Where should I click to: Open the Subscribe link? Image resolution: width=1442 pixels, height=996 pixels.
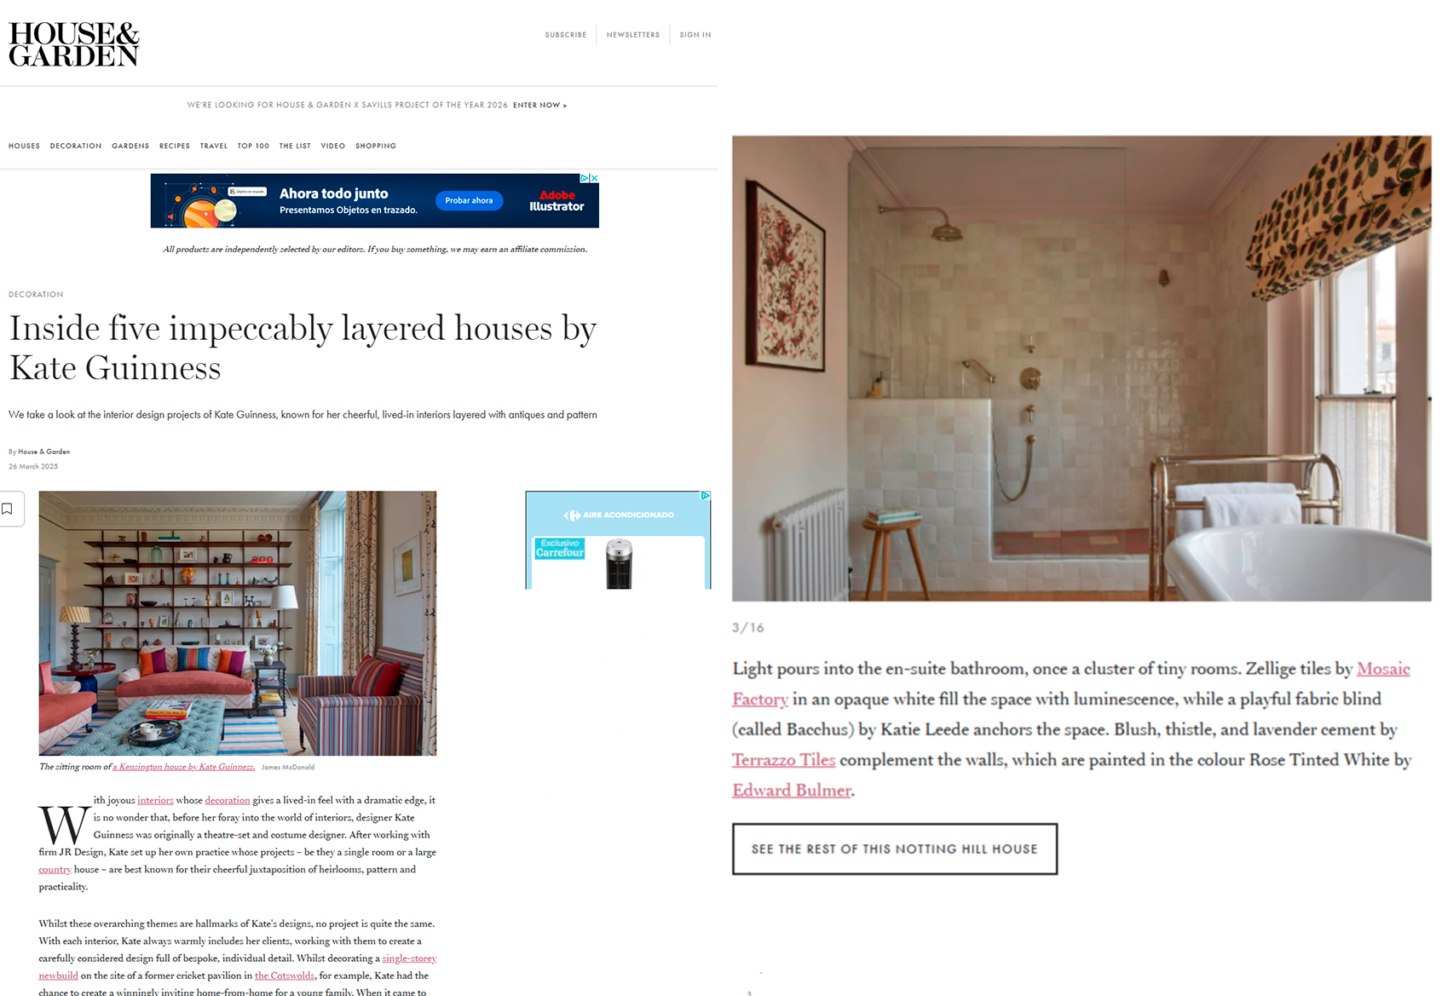point(566,35)
